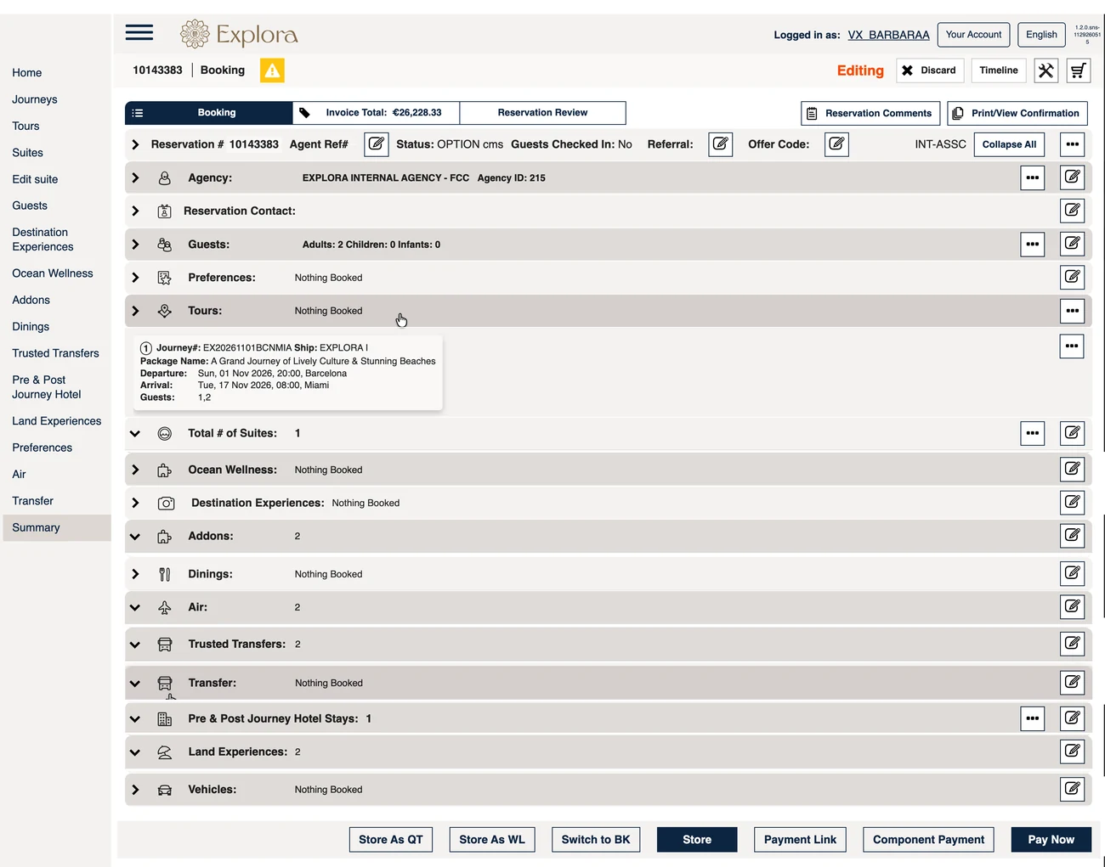The height and width of the screenshot is (867, 1105).
Task: Edit the Referral field
Action: point(721,144)
